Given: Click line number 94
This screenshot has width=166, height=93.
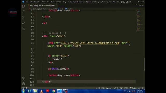Looking at the screenshot, I should pyautogui.click(x=32, y=56).
